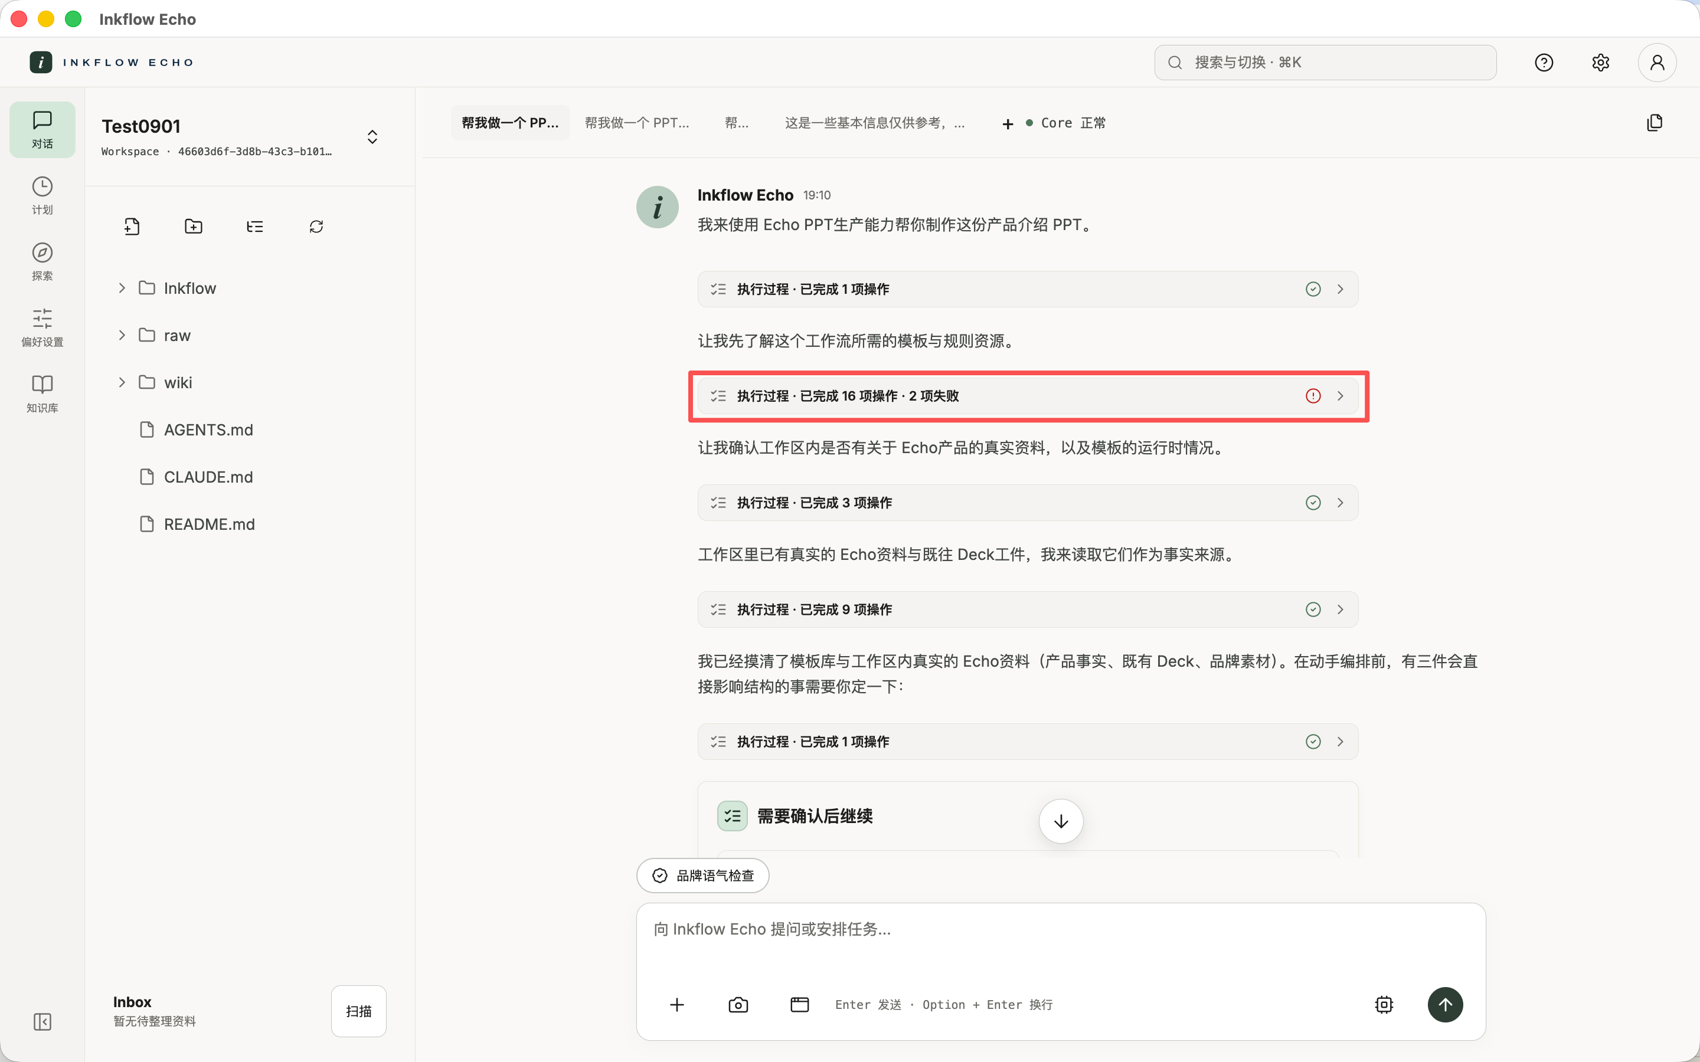1700x1062 pixels.
Task: Switch to the short 帮... tab
Action: coord(736,123)
